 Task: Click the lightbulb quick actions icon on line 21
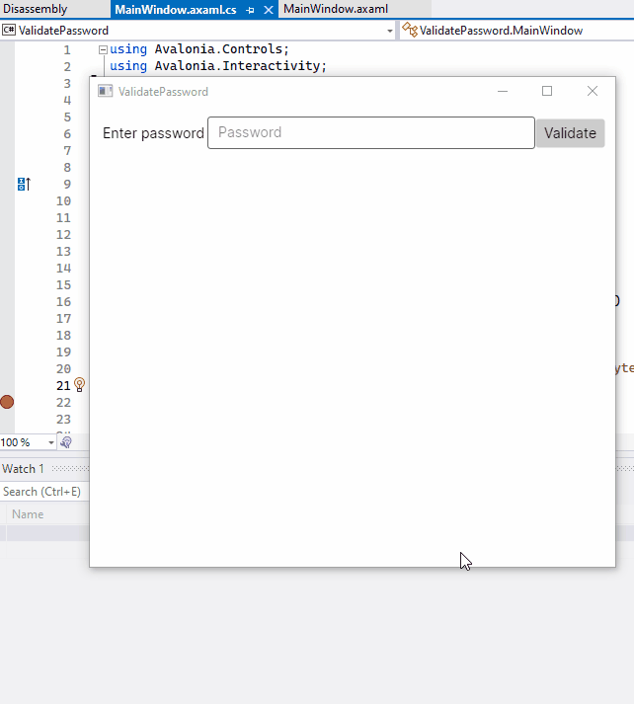point(80,385)
